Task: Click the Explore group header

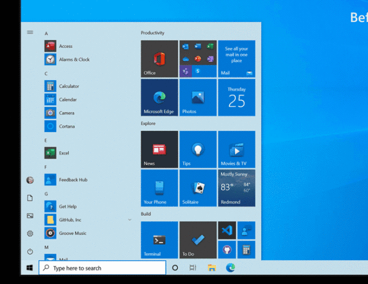Action: [148, 124]
